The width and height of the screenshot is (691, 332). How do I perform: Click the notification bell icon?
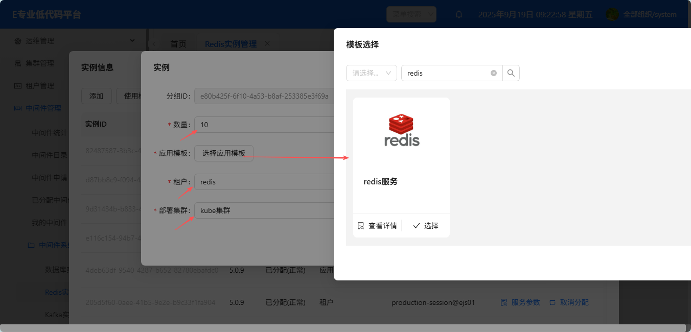point(459,15)
